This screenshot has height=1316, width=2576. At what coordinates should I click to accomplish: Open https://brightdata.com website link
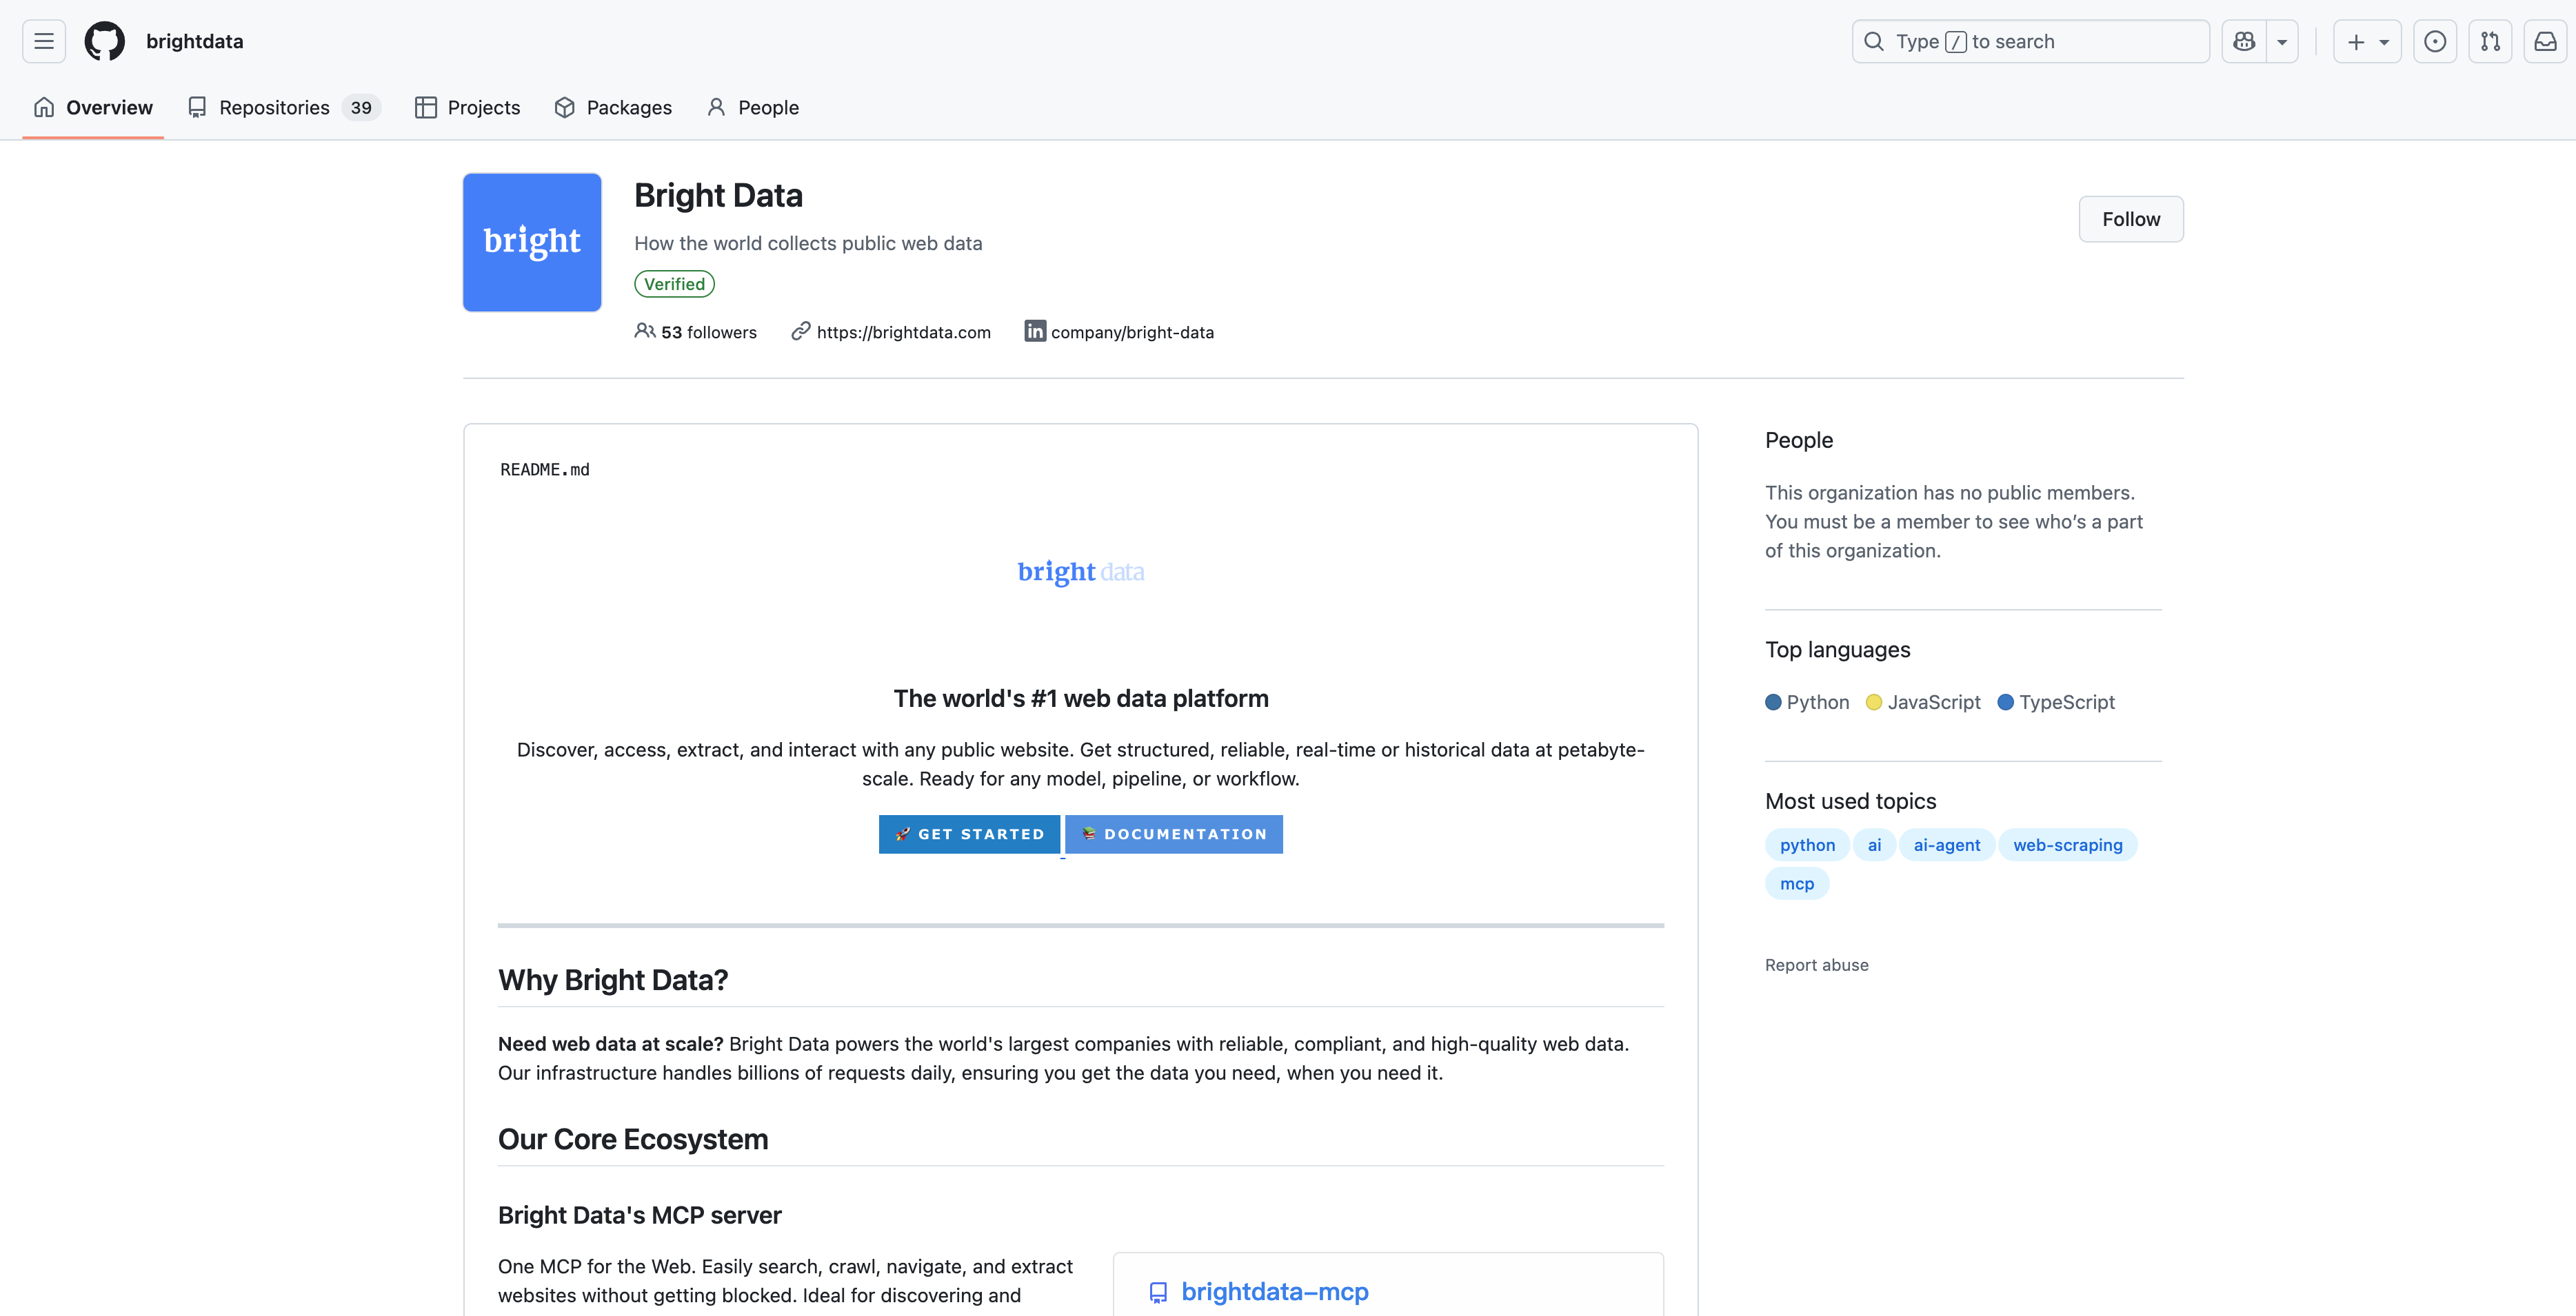(903, 331)
